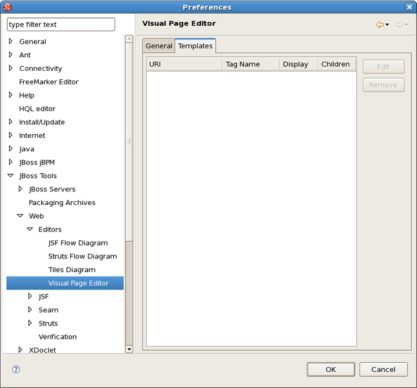Click in the filter text field
417x388 pixels.
61,24
